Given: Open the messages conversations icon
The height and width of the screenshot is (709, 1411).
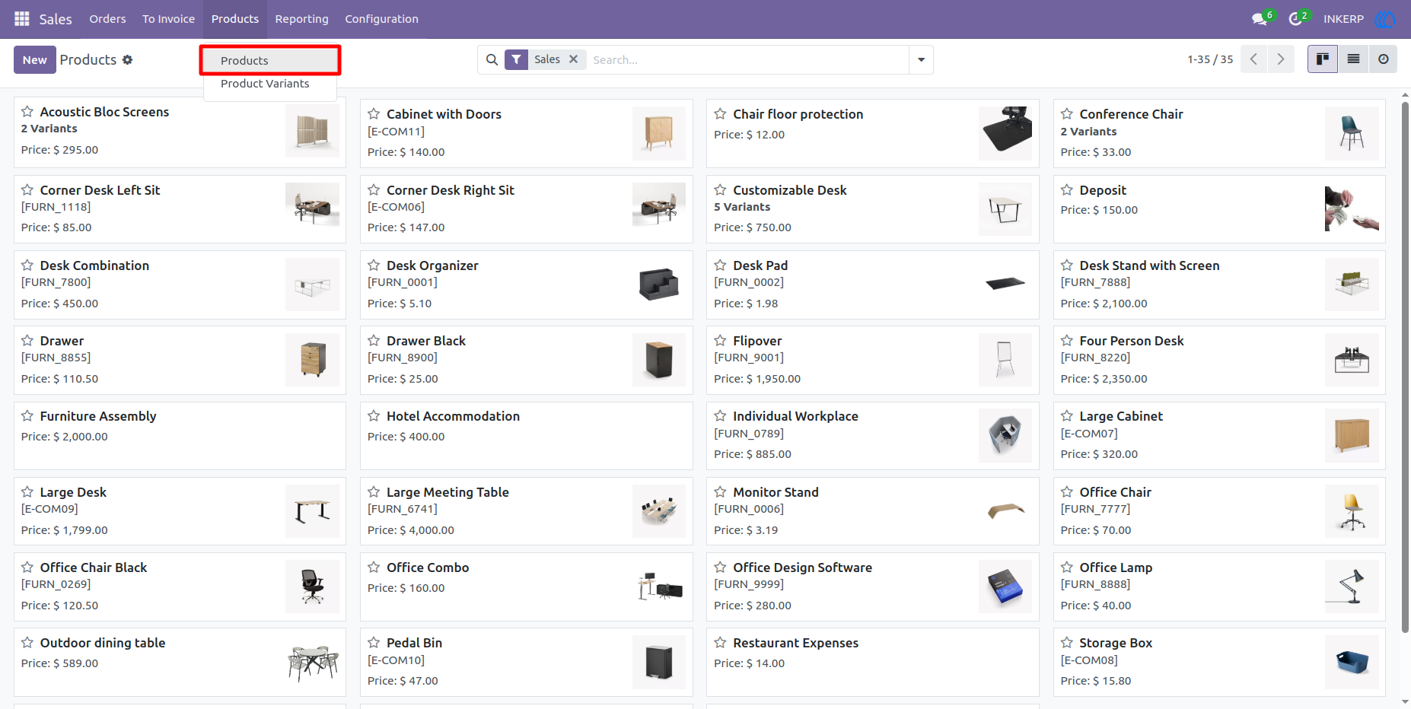Looking at the screenshot, I should (x=1260, y=18).
